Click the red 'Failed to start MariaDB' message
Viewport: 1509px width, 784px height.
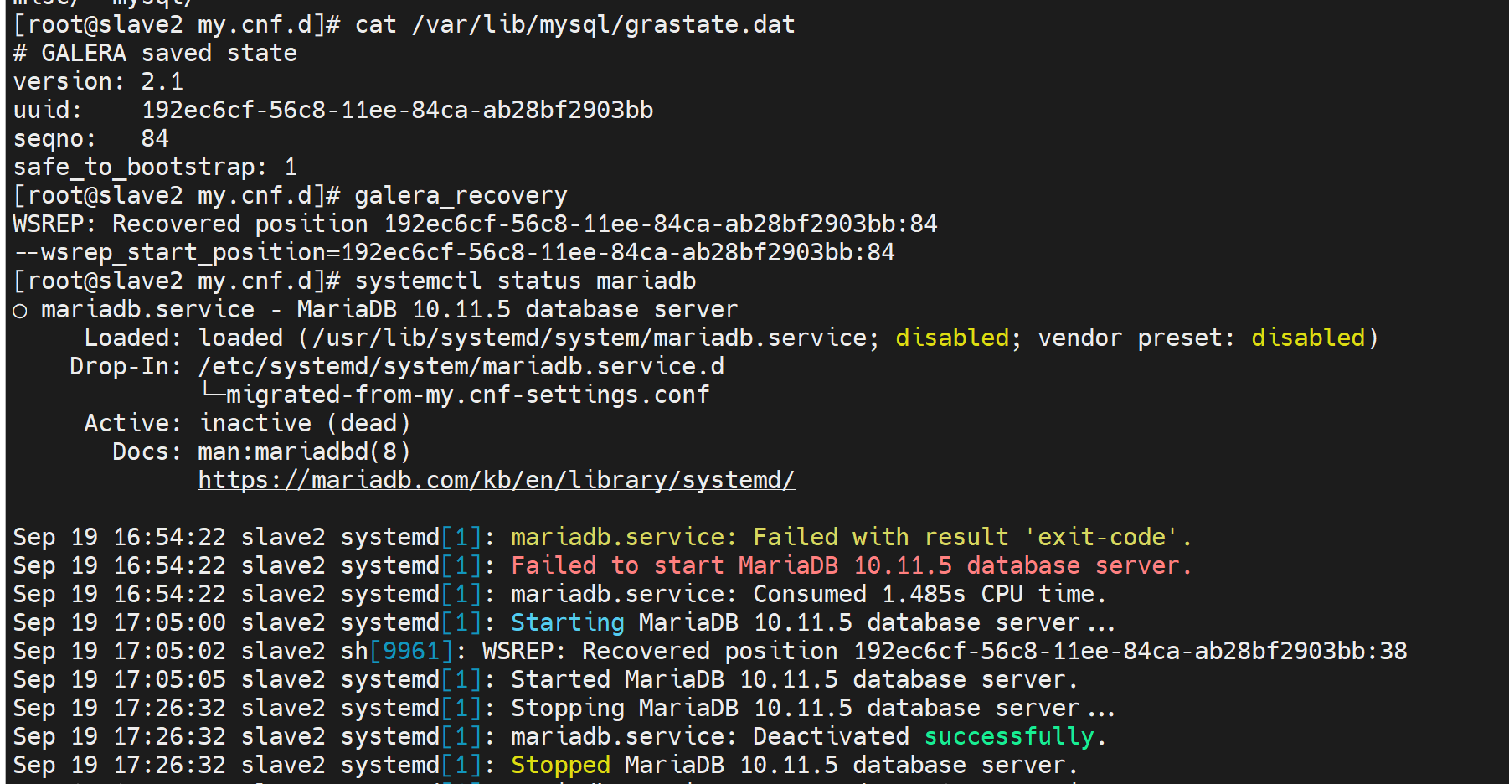coord(850,565)
